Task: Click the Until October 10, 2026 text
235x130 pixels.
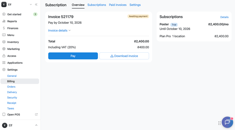Action: click(x=175, y=29)
